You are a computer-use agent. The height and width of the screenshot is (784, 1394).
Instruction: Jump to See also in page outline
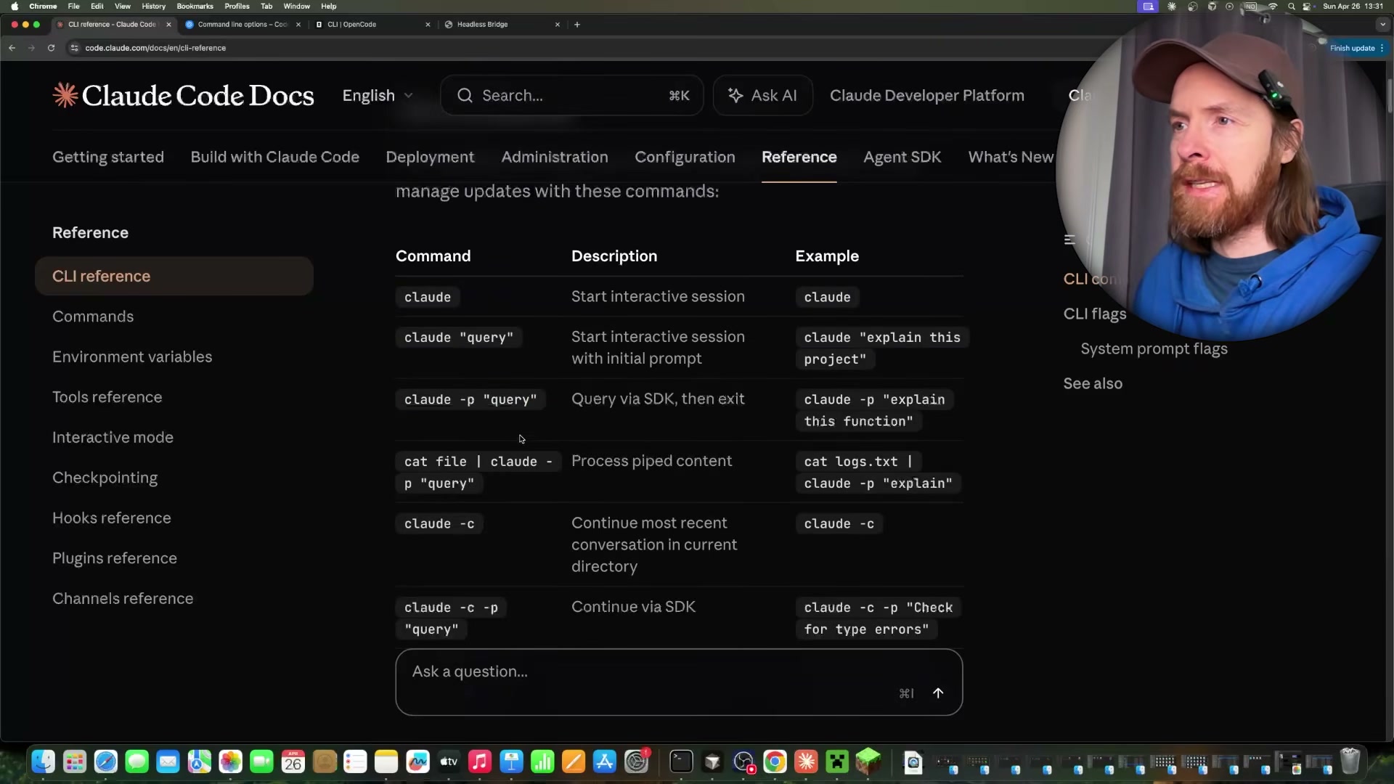(x=1093, y=383)
